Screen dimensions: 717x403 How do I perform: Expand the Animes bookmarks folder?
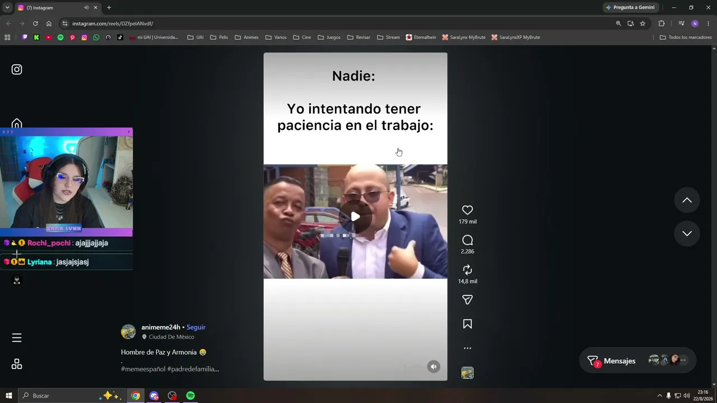coord(246,38)
